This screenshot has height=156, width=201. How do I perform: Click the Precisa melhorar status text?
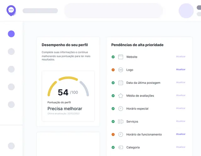click(x=65, y=109)
